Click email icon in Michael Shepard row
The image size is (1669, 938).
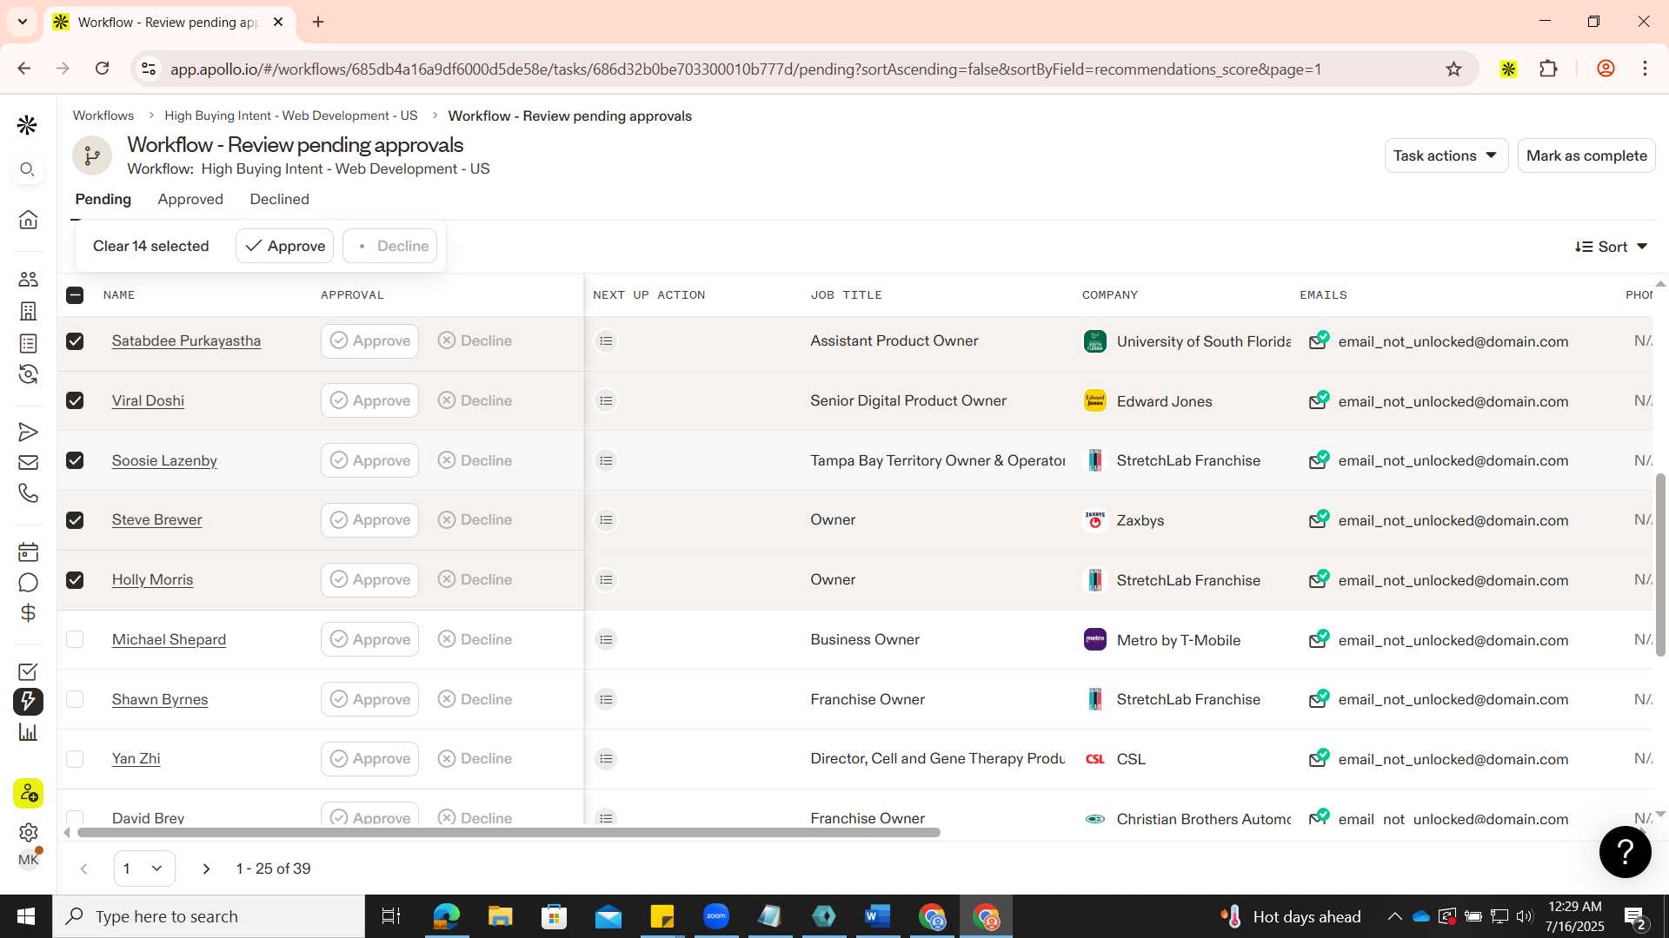tap(1319, 639)
